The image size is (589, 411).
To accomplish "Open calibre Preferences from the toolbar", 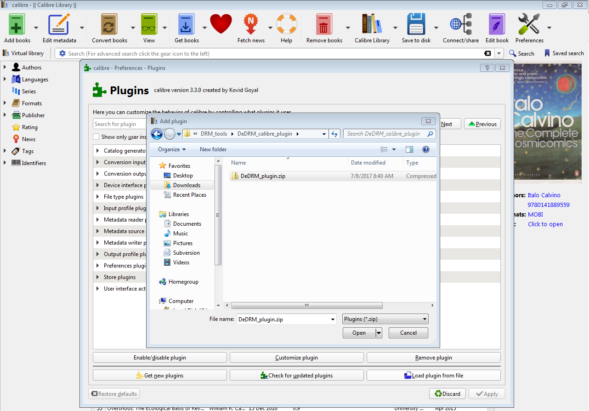I will tap(528, 24).
